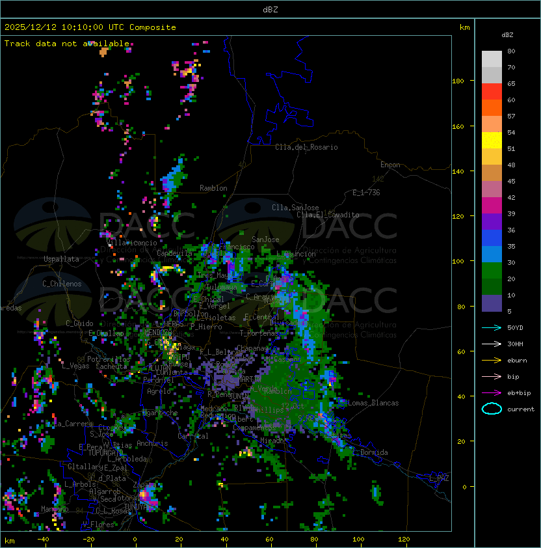Click the 'current' legend label
The width and height of the screenshot is (541, 548).
pos(521,409)
